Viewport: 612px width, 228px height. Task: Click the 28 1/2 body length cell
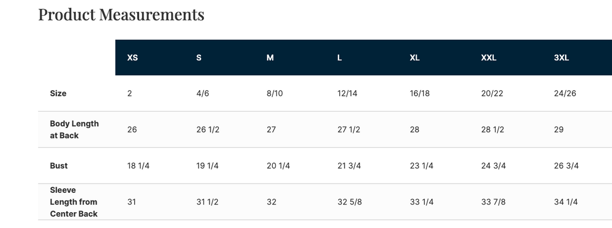tap(493, 130)
